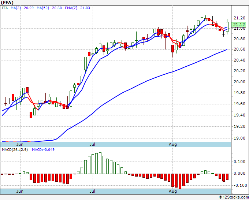Click the MACD(26,12,9) indicator label
The width and height of the screenshot is (249, 200).
[x=15, y=150]
